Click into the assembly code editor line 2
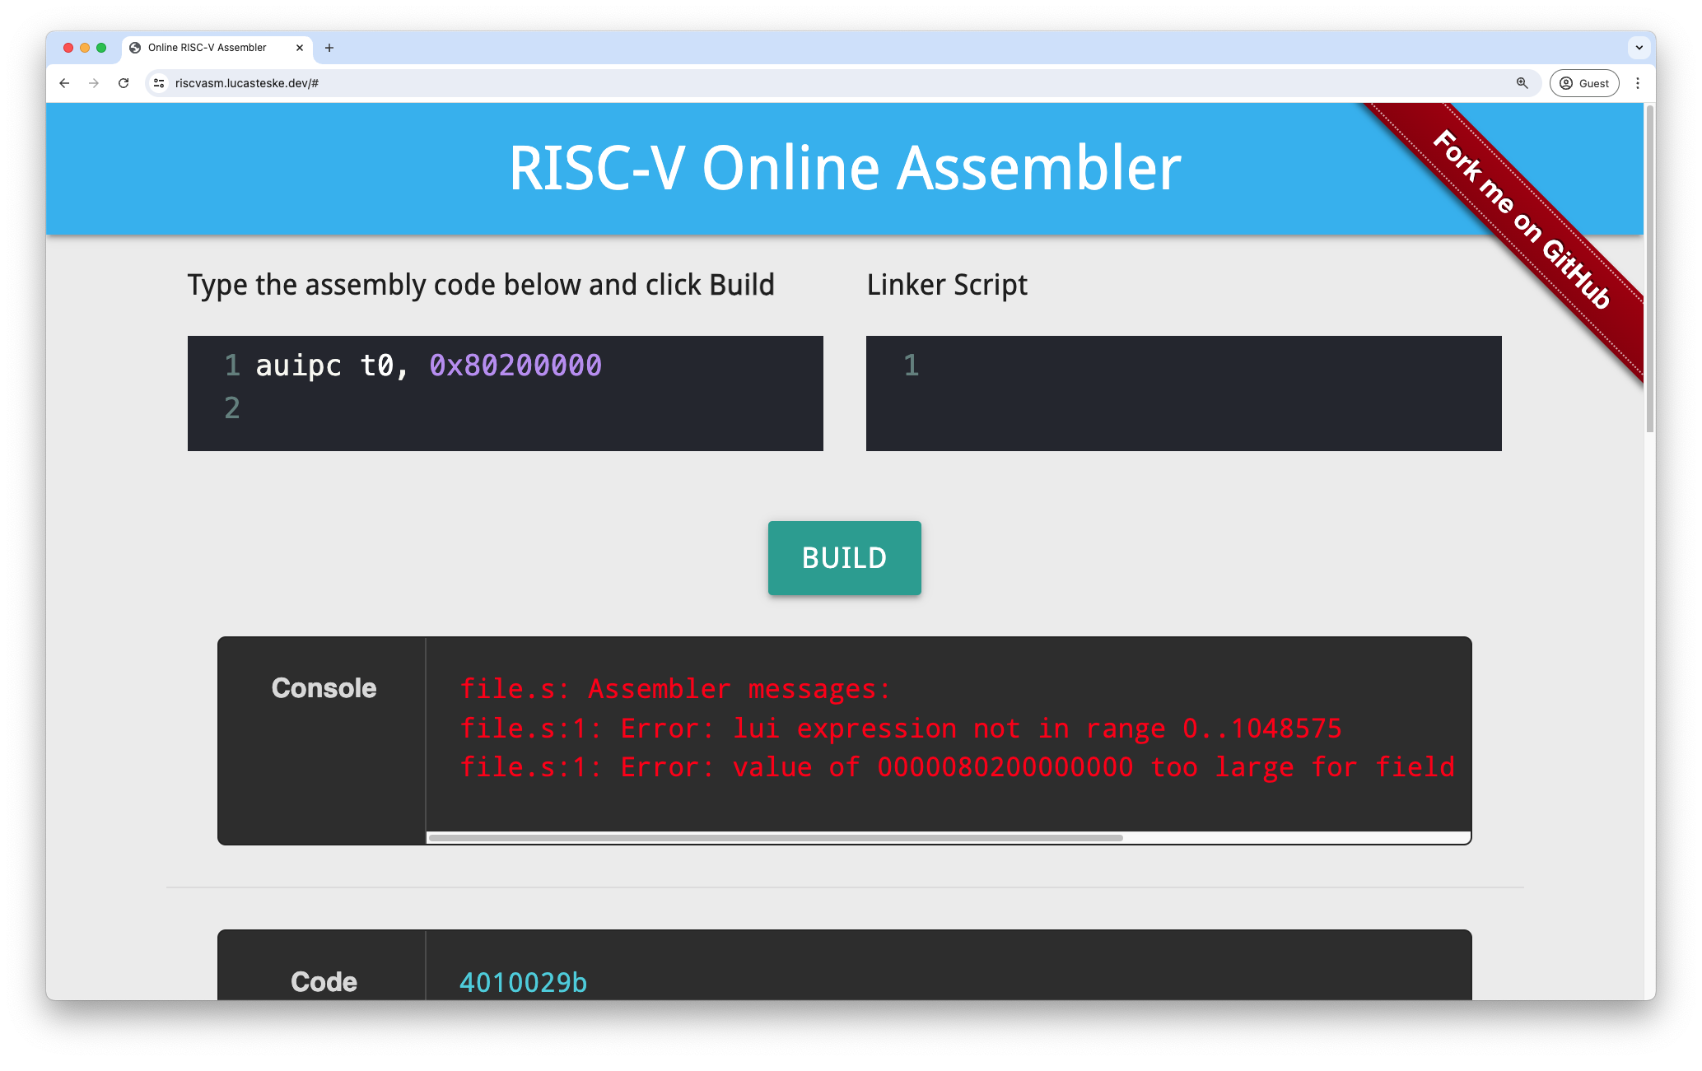The height and width of the screenshot is (1071, 1702). click(x=506, y=408)
